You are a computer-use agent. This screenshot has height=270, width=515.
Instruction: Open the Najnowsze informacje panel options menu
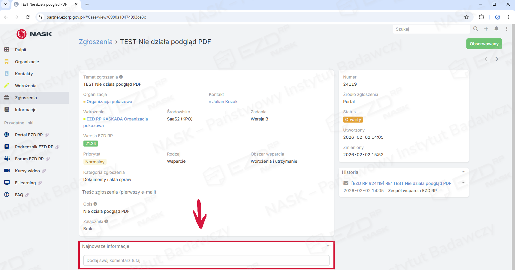(x=329, y=246)
